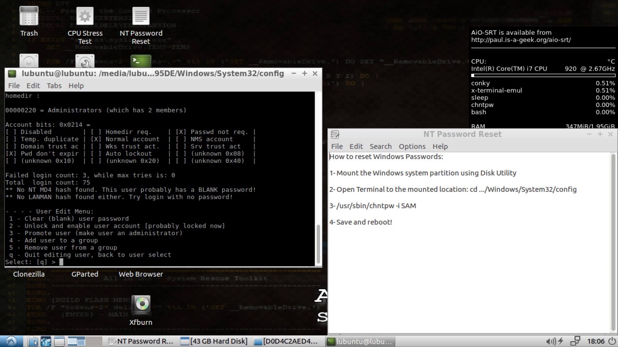Launch the file manager from the panel
618x347 pixels.
pyautogui.click(x=33, y=341)
